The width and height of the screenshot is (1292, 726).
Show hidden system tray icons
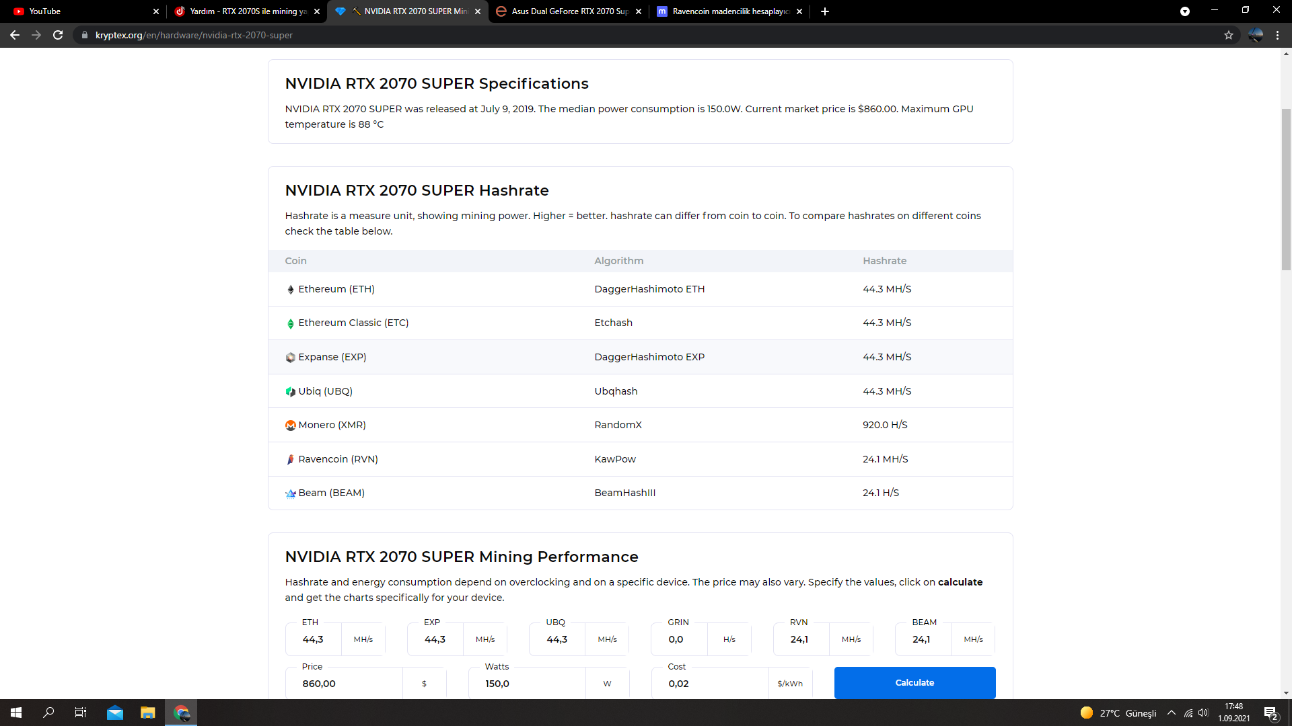pyautogui.click(x=1171, y=713)
